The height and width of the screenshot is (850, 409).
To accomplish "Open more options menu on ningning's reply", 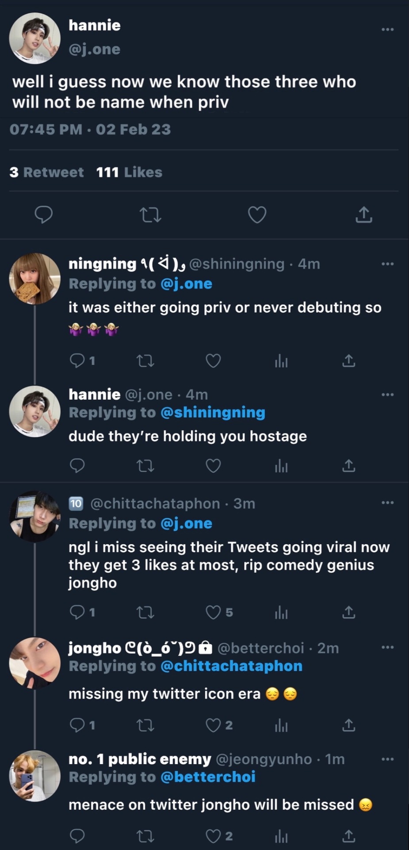I will pyautogui.click(x=387, y=264).
